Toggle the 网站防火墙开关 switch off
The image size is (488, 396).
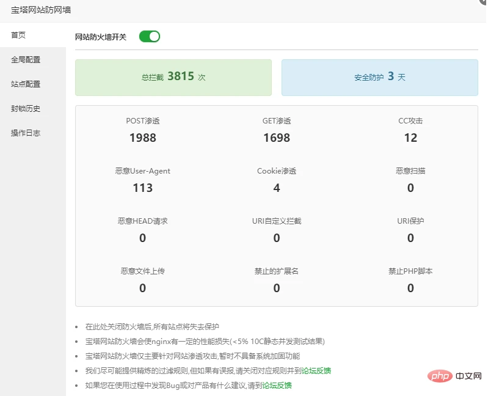(x=150, y=37)
